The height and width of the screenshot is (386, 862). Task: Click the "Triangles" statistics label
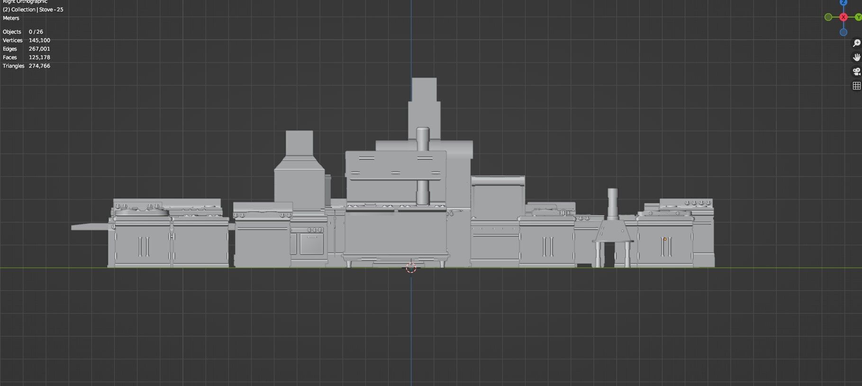tap(13, 66)
